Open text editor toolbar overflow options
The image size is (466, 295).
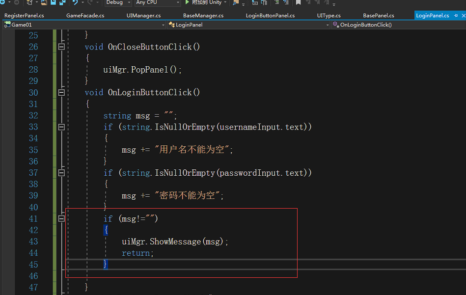(x=334, y=3)
